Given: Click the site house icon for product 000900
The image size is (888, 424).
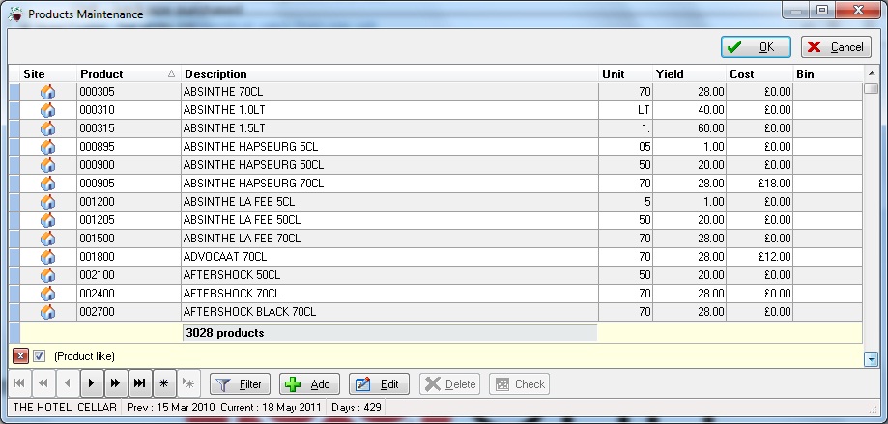Looking at the screenshot, I should point(48,165).
